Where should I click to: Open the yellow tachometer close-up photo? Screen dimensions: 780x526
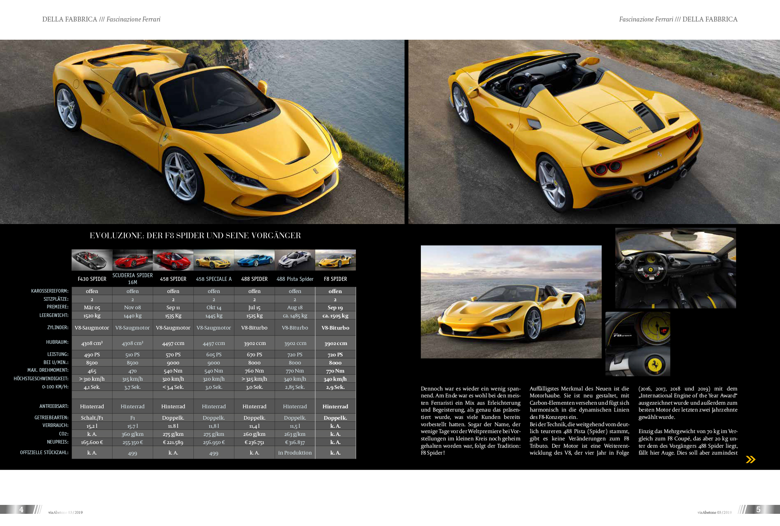coord(637,344)
